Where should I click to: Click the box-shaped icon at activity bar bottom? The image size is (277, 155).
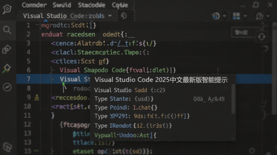[7, 147]
